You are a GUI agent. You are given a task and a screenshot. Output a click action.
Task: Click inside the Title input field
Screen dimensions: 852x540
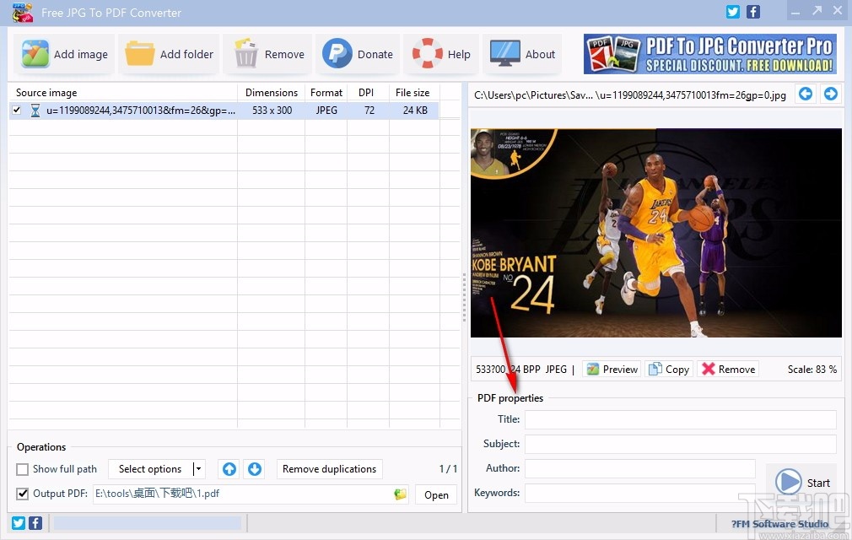pos(680,419)
